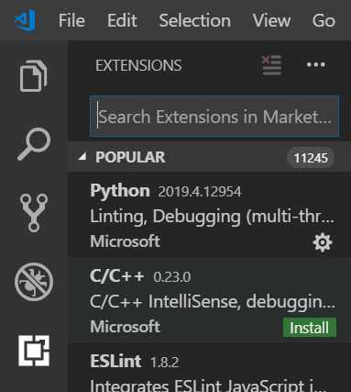Select the Extensions icon in activity bar
351x392 pixels.
[34, 351]
